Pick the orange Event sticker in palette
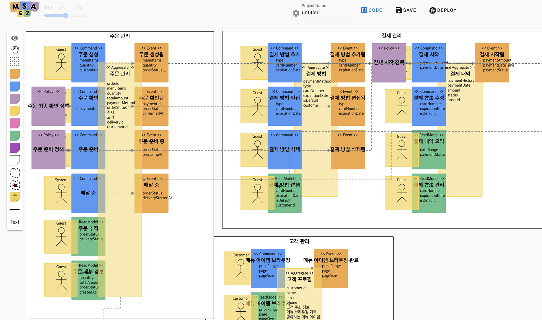 [x=15, y=74]
